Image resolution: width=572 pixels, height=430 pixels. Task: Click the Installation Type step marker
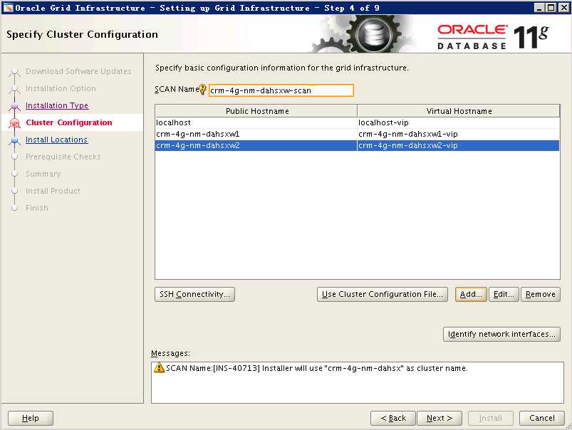coord(14,106)
